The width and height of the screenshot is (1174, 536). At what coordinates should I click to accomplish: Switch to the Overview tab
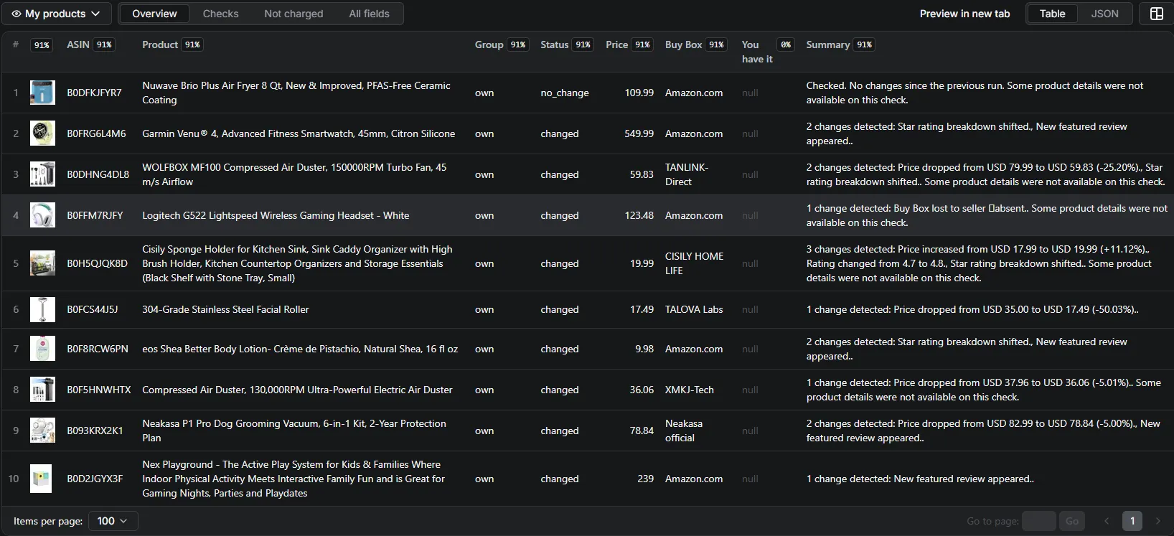pyautogui.click(x=154, y=14)
